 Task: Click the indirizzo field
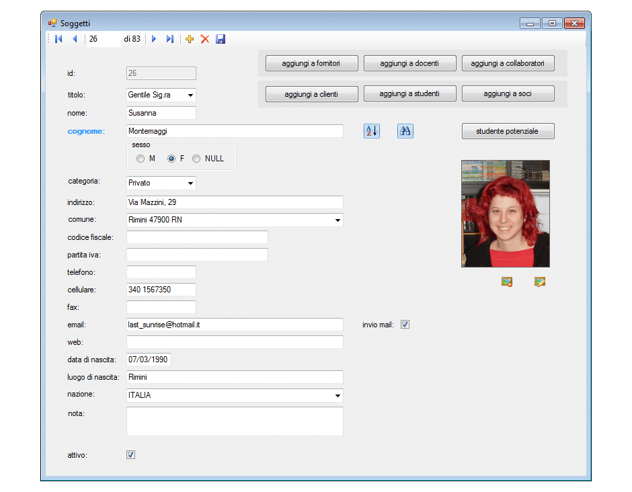pos(235,202)
